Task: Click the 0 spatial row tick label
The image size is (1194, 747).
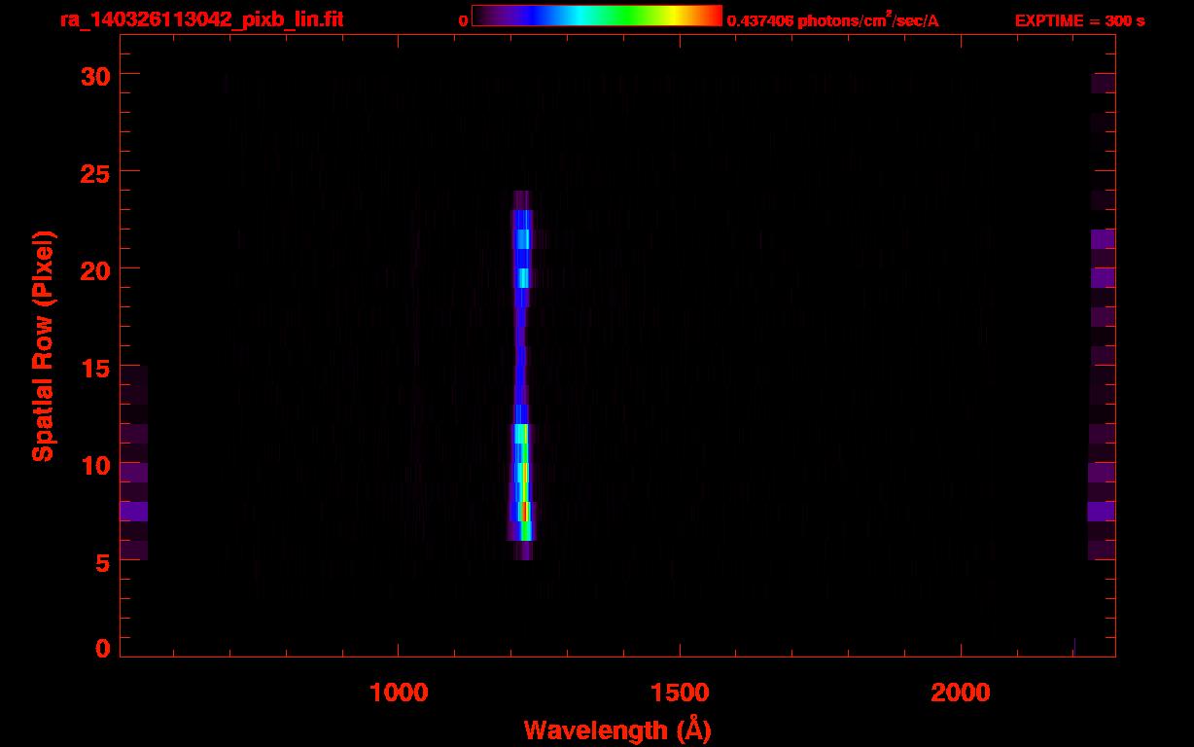Action: point(103,648)
